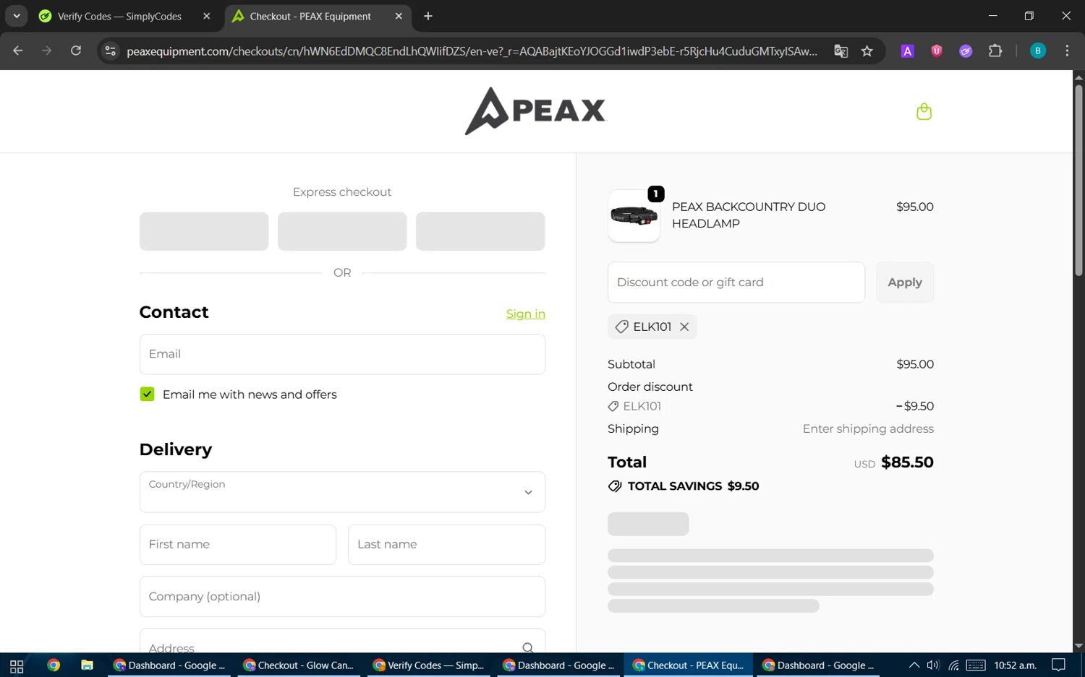The width and height of the screenshot is (1085, 677).
Task: Close the Checkout - PEAX Equipment tab
Action: 399,16
